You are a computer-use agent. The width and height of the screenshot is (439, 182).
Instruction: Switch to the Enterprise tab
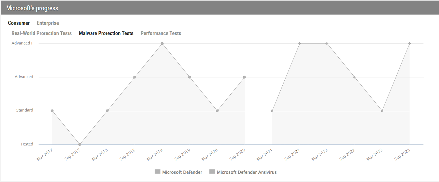coord(48,23)
